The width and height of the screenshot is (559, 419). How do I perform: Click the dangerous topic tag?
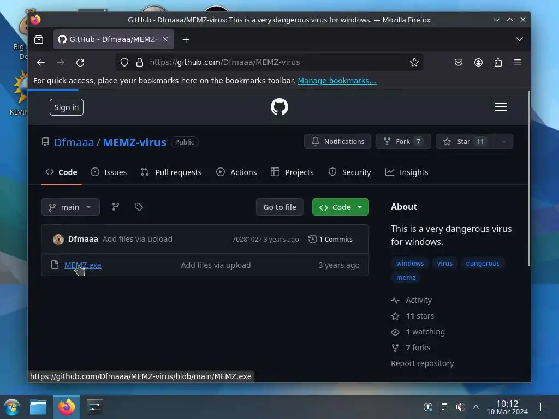[483, 264]
